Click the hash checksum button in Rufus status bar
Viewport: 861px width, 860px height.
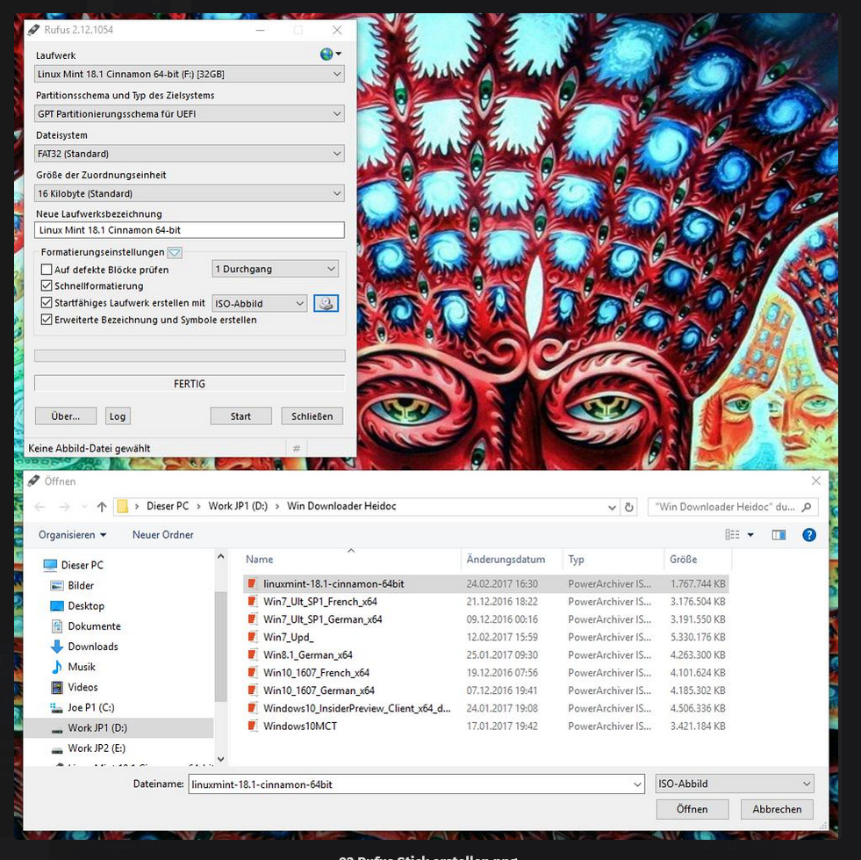click(297, 448)
